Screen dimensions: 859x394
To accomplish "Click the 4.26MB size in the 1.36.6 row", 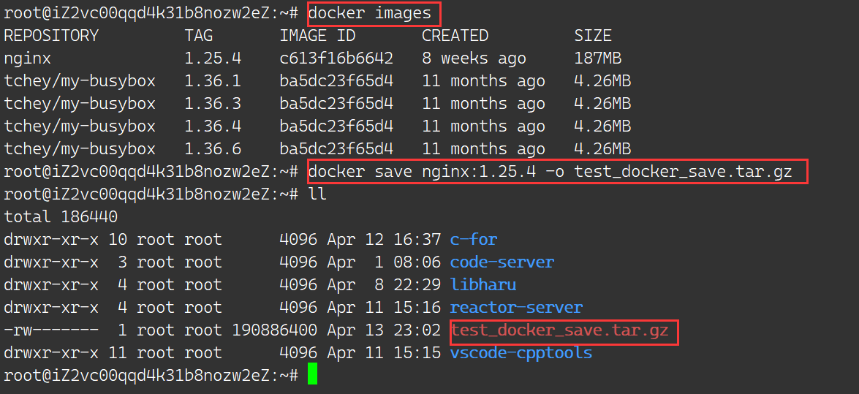I will coord(602,148).
